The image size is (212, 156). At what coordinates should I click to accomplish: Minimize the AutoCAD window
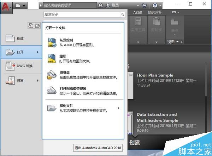click(177, 4)
